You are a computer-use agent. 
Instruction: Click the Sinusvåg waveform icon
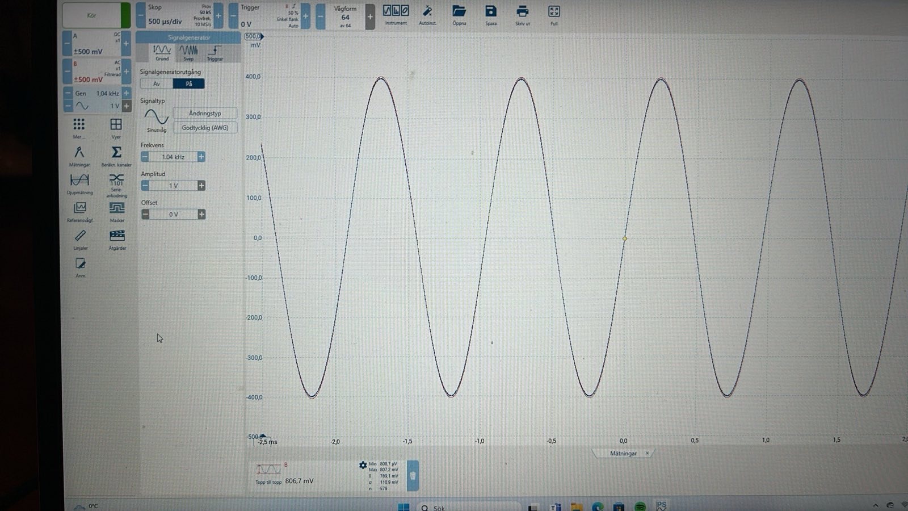[156, 117]
